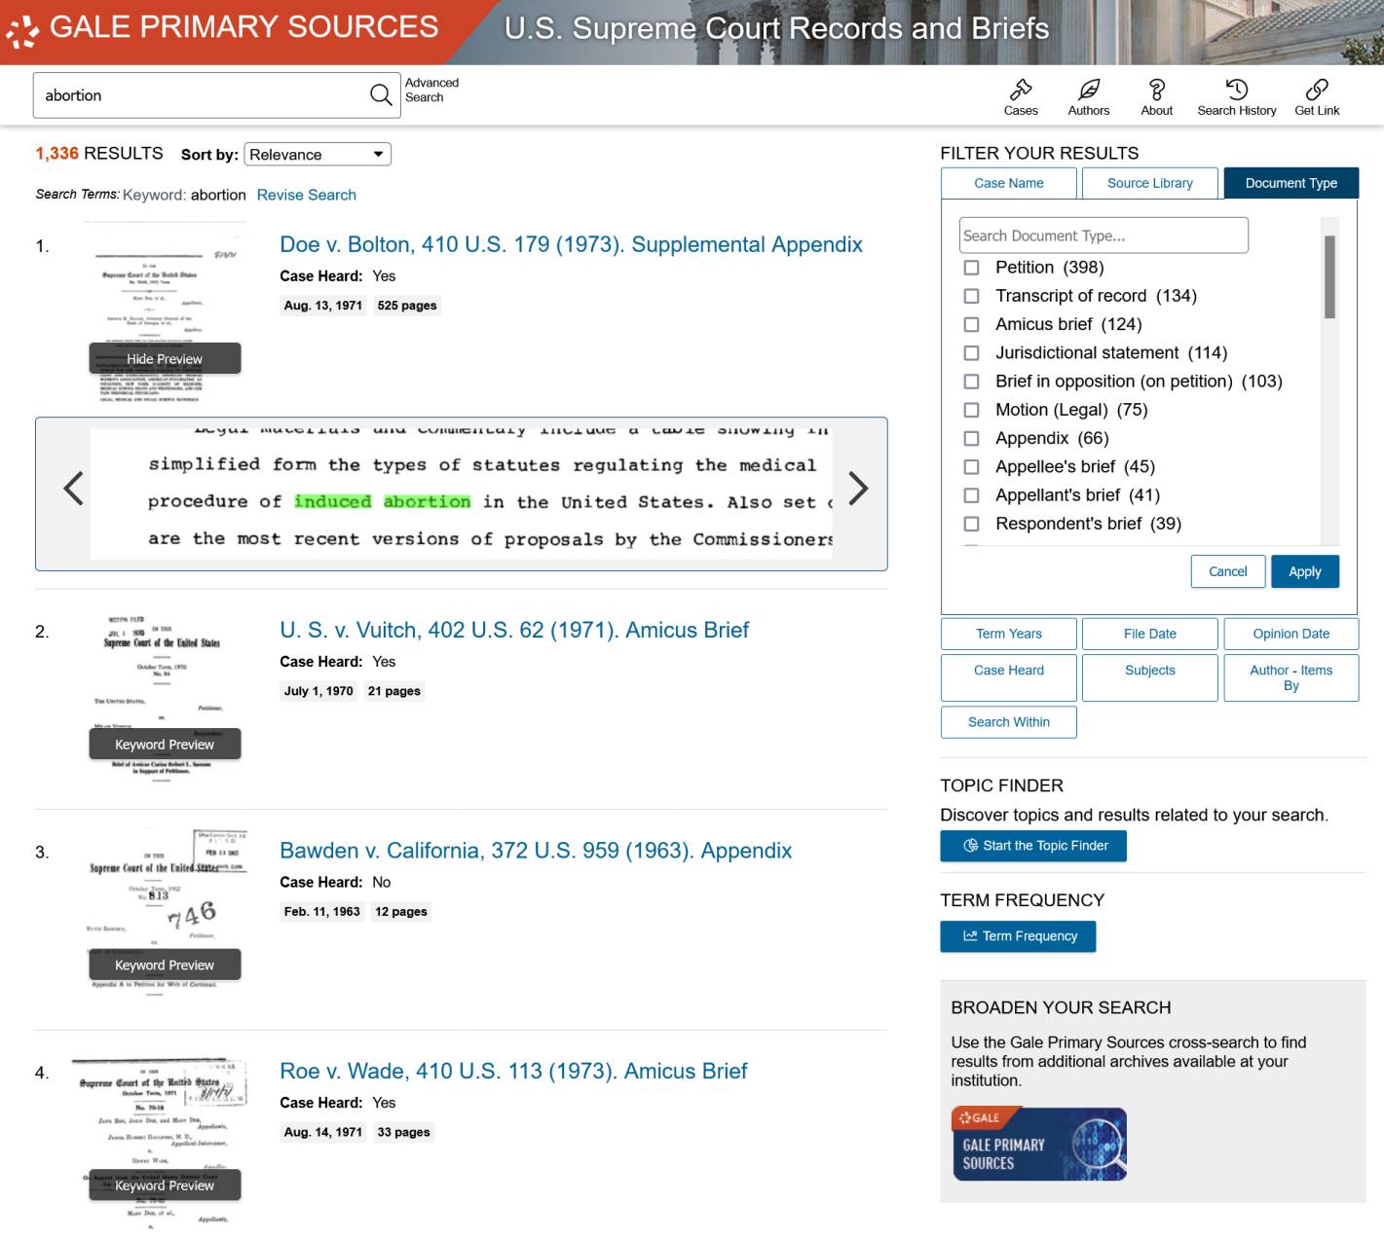Tick the Brief in opposition checkbox
Screen dimensions: 1384x1240
click(971, 381)
